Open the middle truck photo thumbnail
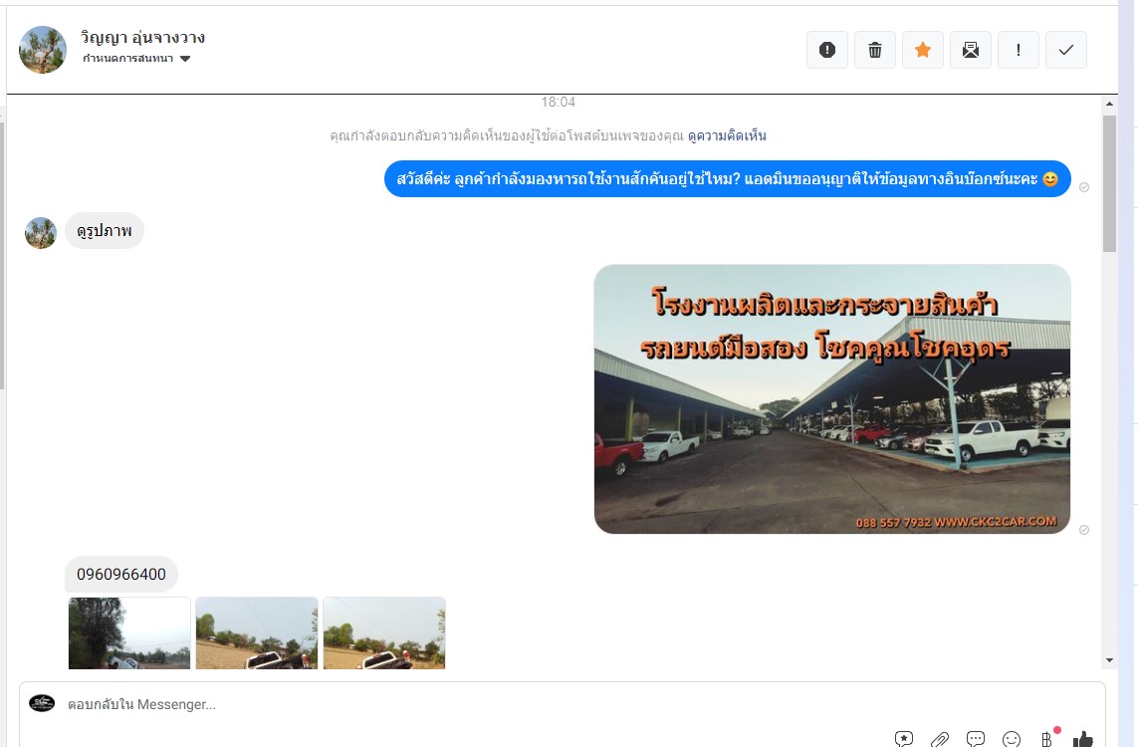The width and height of the screenshot is (1138, 747). [x=257, y=633]
